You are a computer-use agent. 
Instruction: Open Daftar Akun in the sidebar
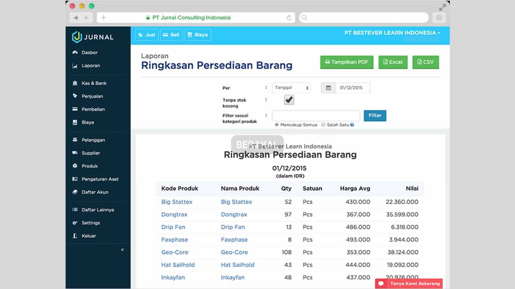tap(95, 192)
